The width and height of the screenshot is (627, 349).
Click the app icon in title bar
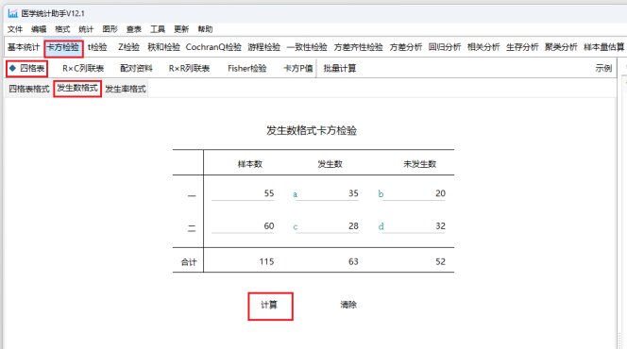(13, 13)
